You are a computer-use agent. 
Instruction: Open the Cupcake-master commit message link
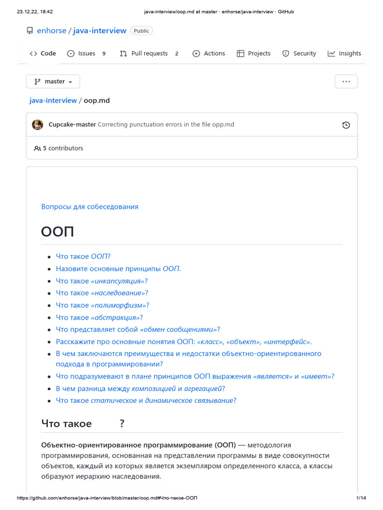point(166,125)
